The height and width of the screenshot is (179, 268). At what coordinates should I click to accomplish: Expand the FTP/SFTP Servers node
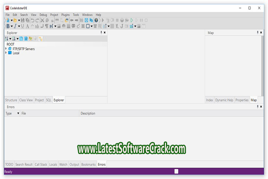tap(6, 48)
